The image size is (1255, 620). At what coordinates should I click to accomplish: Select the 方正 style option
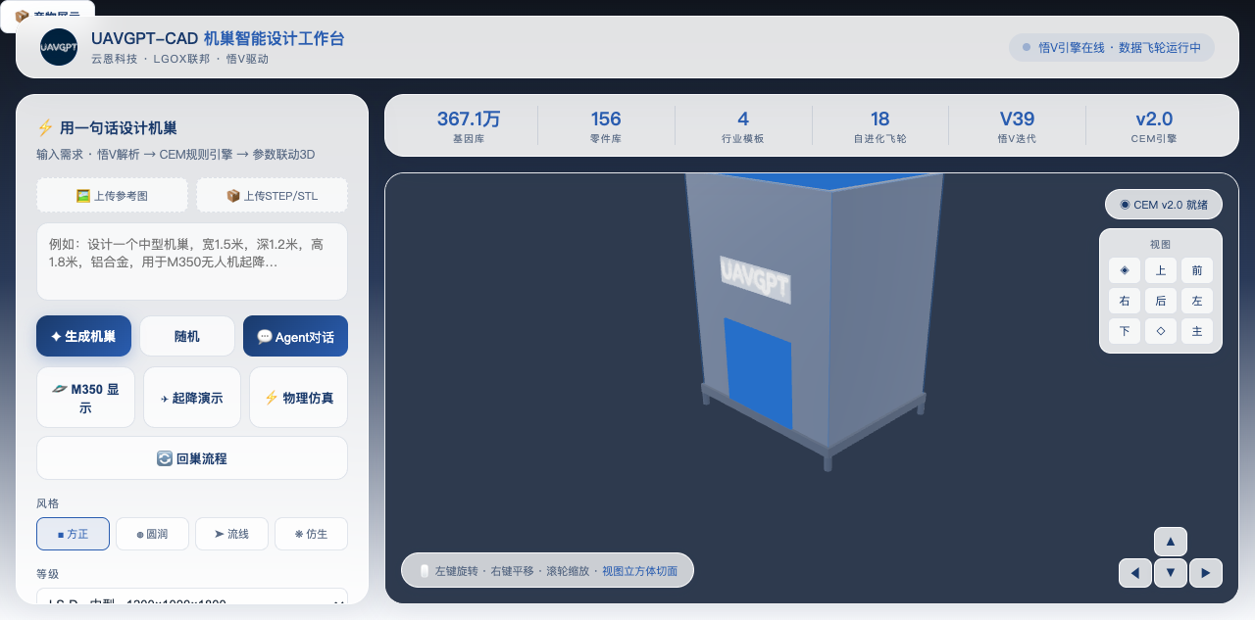pos(73,534)
